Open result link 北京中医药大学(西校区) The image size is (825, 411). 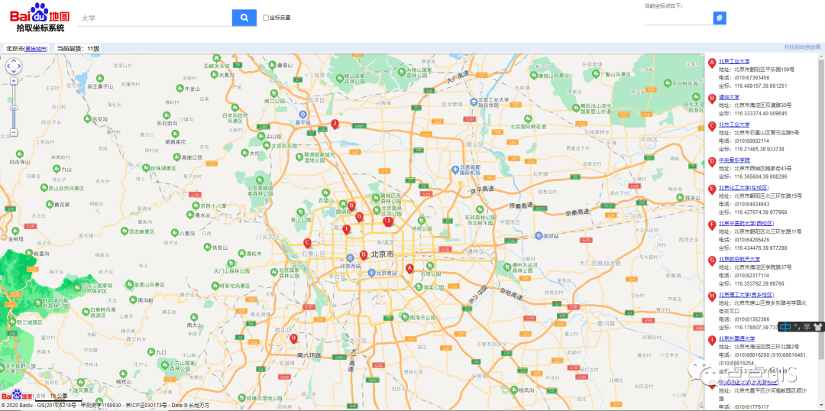click(746, 223)
